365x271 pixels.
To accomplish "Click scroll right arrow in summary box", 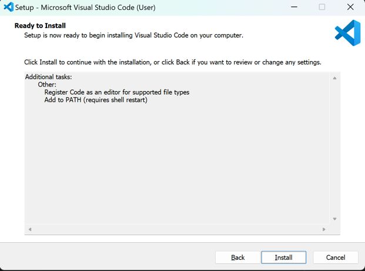I will (324, 229).
